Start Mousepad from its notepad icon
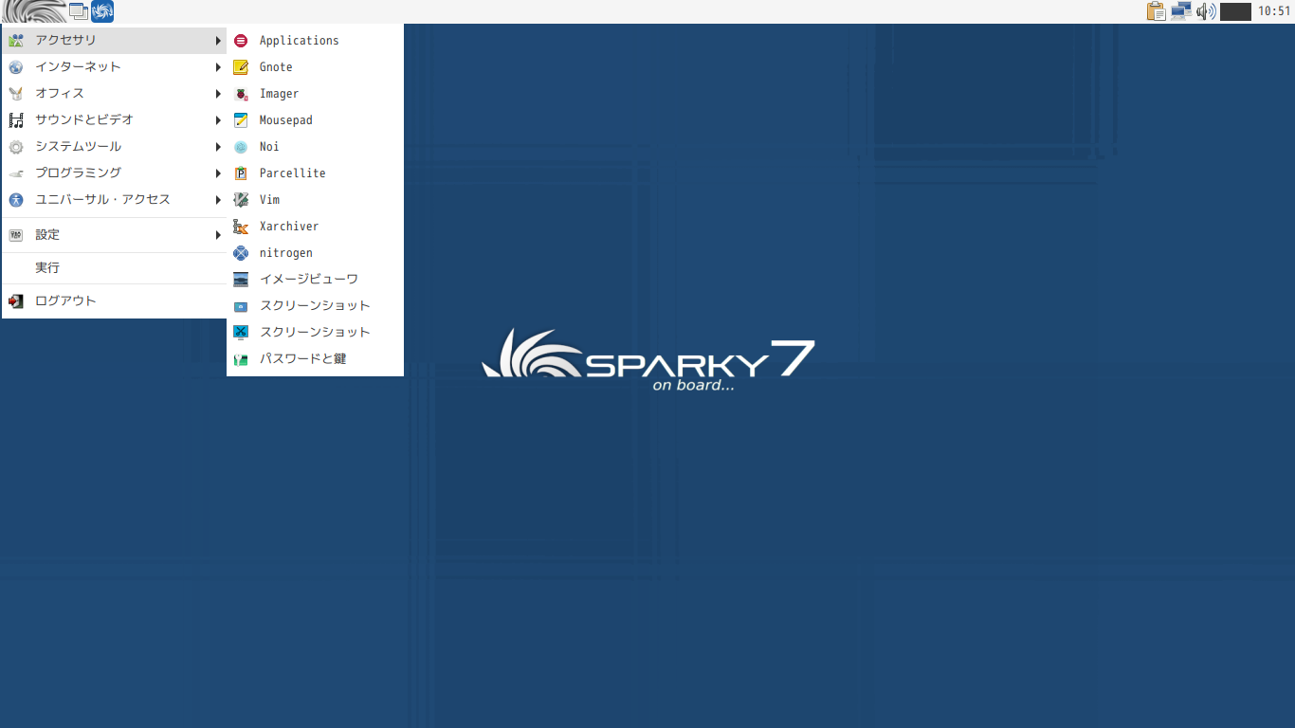The height and width of the screenshot is (728, 1295). pos(241,120)
